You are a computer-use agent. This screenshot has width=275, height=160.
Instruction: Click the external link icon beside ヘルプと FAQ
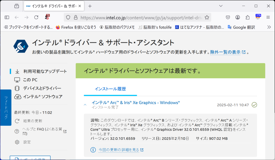pos(65,131)
